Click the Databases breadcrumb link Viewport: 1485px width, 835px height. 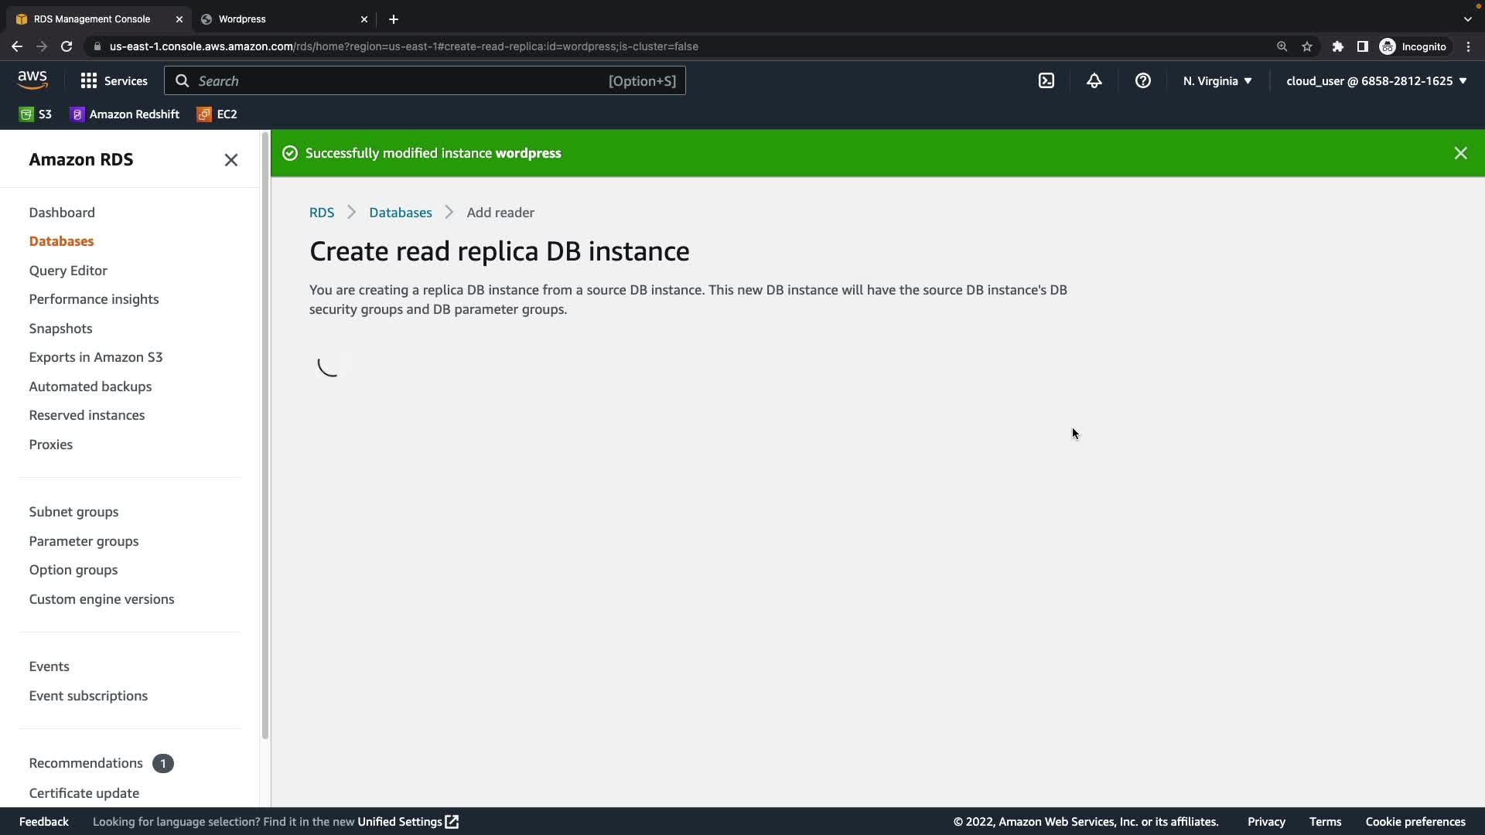pos(400,212)
